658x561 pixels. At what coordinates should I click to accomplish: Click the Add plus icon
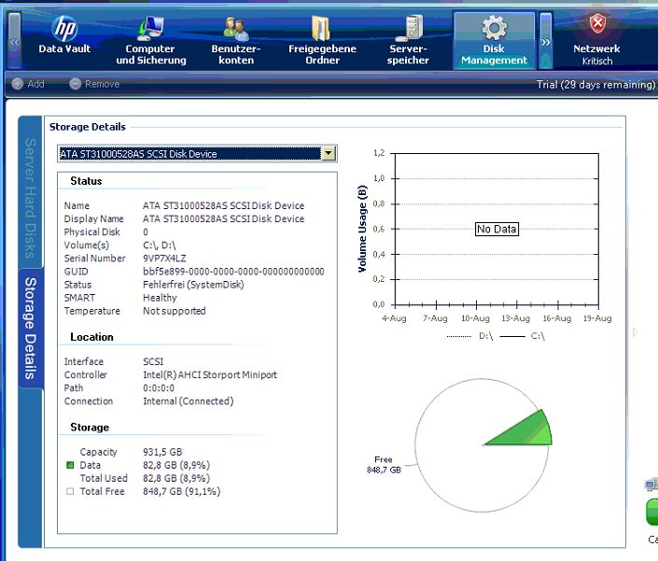[17, 84]
